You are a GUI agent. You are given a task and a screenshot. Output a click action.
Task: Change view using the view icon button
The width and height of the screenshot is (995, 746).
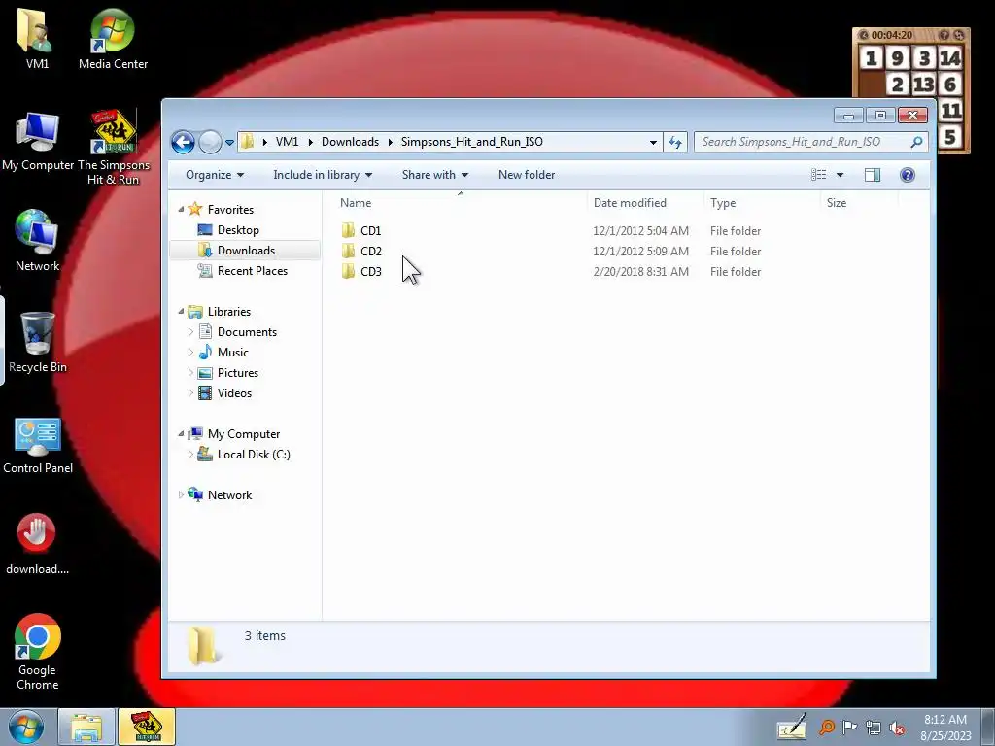click(x=818, y=175)
